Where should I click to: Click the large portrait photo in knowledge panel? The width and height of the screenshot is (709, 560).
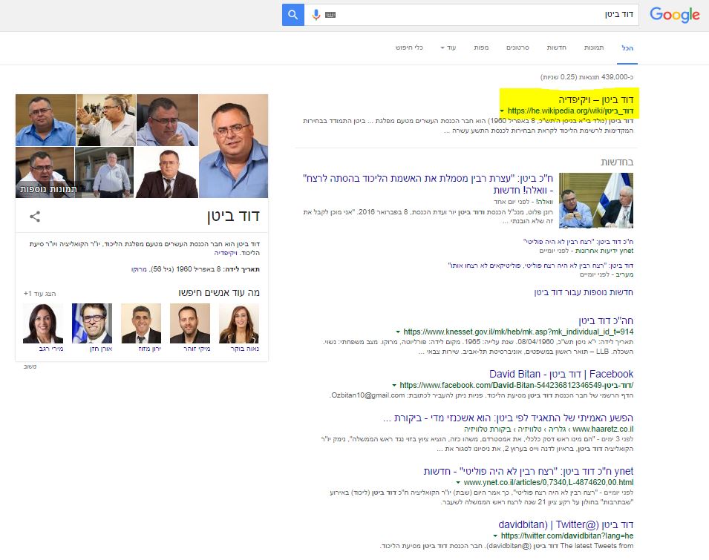tap(234, 146)
